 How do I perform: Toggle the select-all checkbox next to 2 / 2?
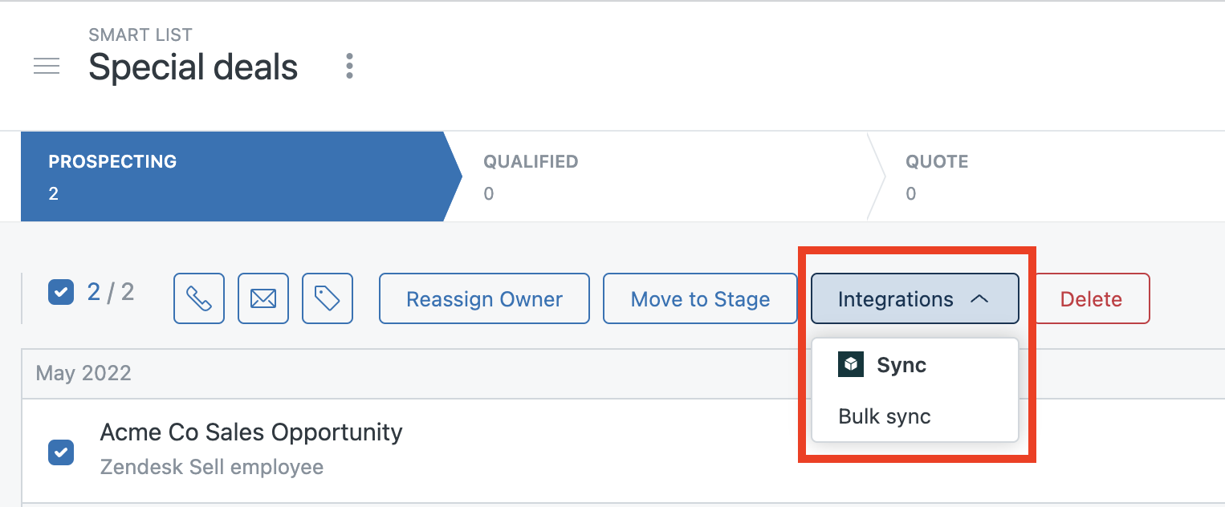tap(61, 292)
